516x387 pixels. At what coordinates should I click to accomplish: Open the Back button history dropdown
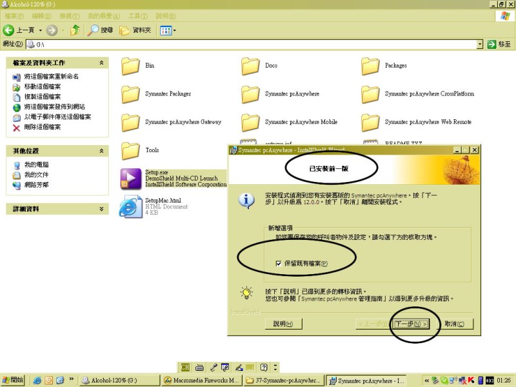[x=41, y=30]
